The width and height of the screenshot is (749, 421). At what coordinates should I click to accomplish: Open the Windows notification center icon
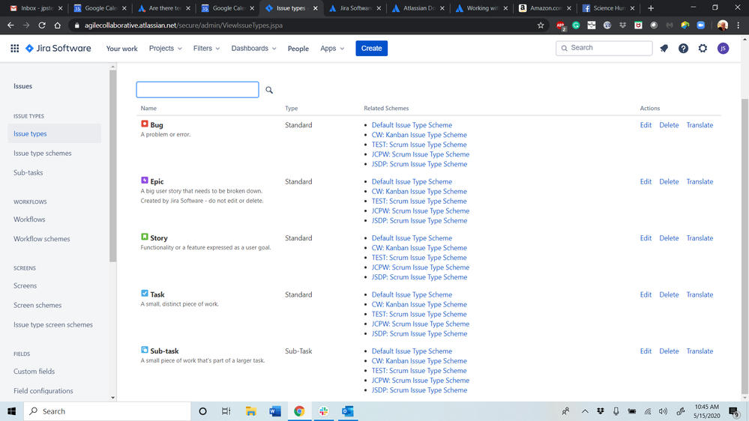point(734,411)
